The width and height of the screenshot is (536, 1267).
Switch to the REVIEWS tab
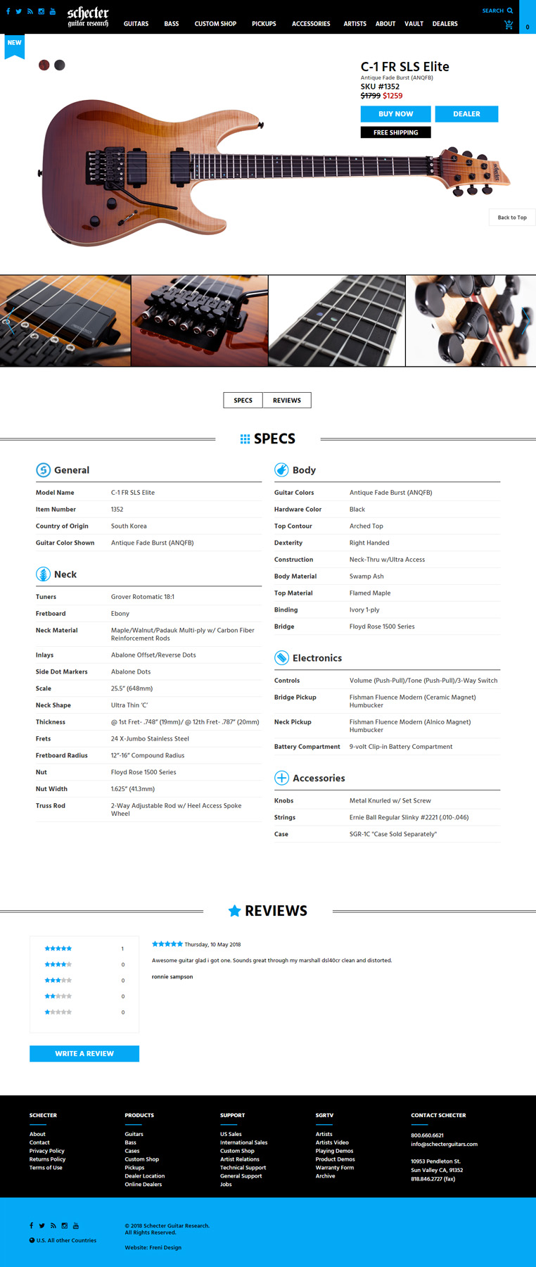click(x=287, y=400)
